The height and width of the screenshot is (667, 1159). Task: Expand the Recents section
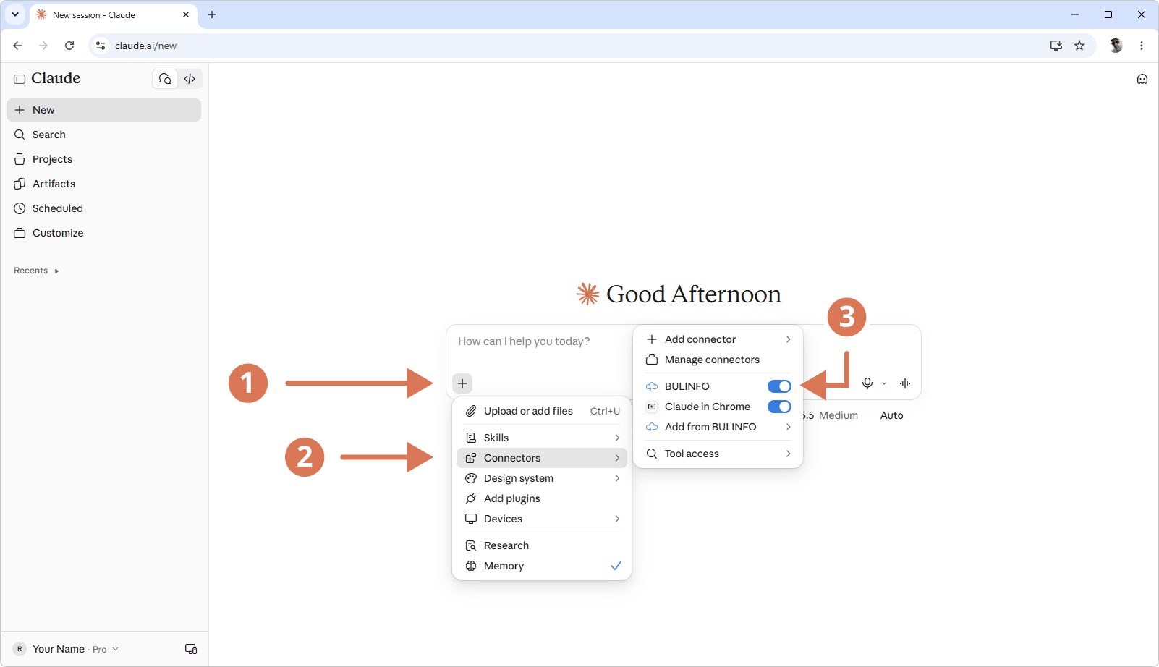(36, 271)
